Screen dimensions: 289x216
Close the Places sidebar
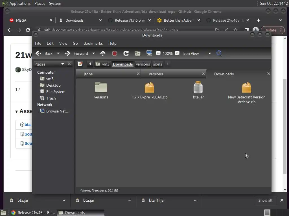69,64
